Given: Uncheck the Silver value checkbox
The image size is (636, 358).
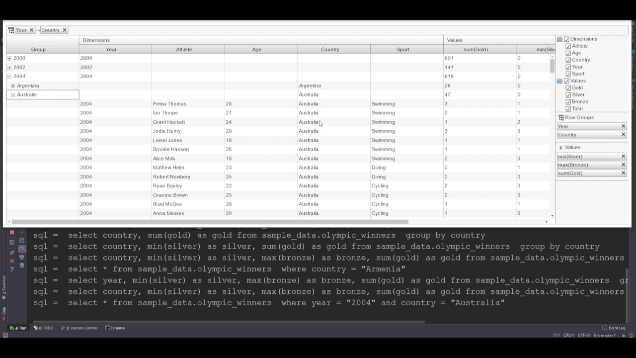Looking at the screenshot, I should 568,94.
